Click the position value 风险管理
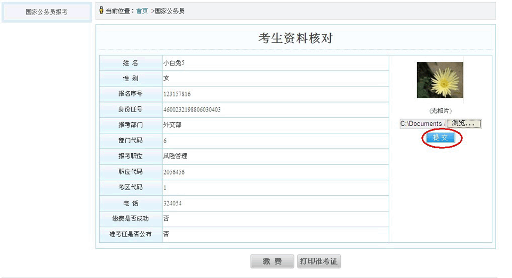The image size is (512, 278). point(175,156)
